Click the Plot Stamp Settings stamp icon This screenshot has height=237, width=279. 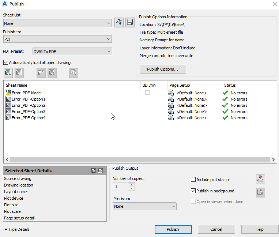point(260,179)
